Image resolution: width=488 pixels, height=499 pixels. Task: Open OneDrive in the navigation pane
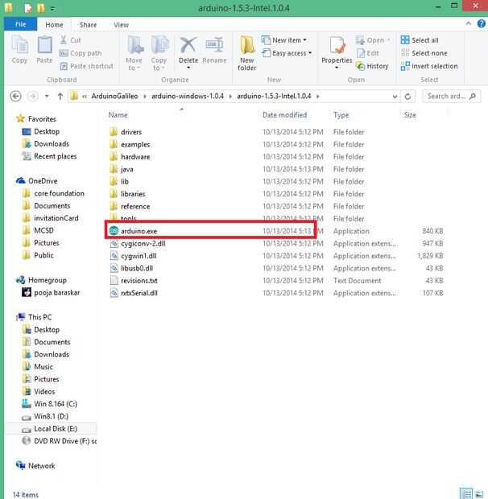click(x=43, y=181)
